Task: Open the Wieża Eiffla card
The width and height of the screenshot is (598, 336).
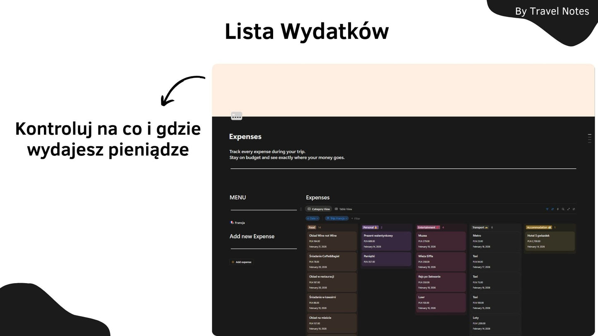Action: pyautogui.click(x=441, y=262)
